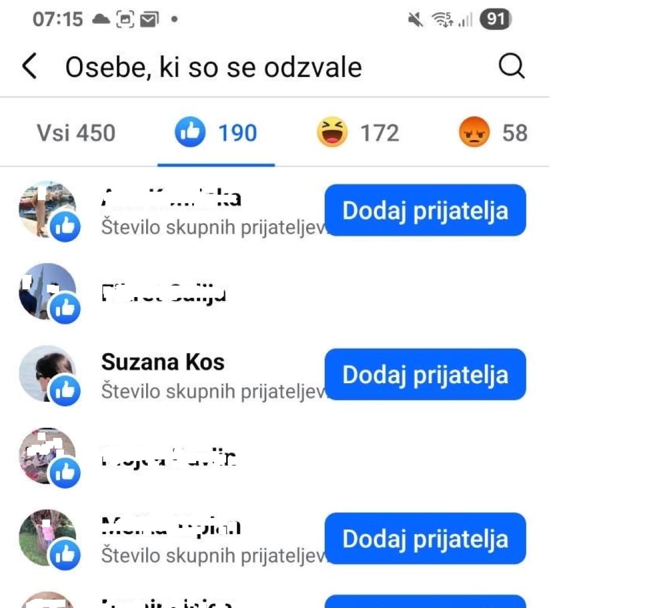
Task: Select the angry emoji reaction icon
Action: coord(474,132)
